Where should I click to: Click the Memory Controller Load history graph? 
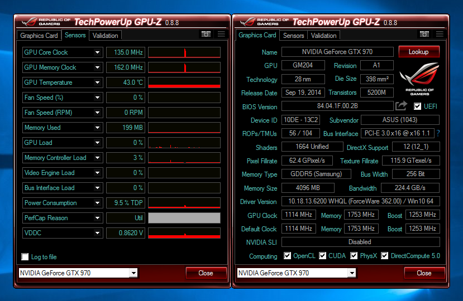click(x=184, y=158)
